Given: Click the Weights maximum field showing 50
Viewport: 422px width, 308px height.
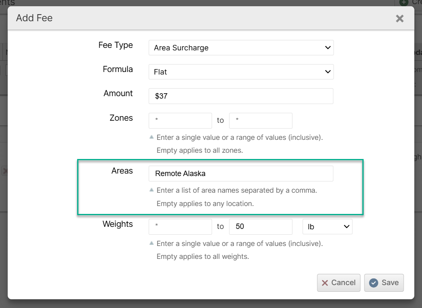Looking at the screenshot, I should coord(261,227).
